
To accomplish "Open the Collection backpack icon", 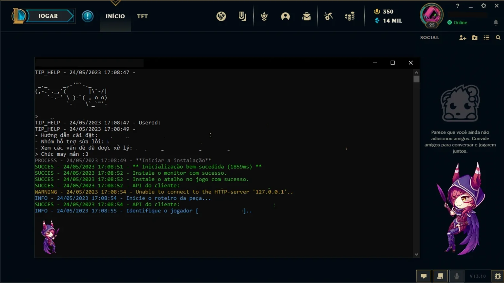I will click(307, 16).
